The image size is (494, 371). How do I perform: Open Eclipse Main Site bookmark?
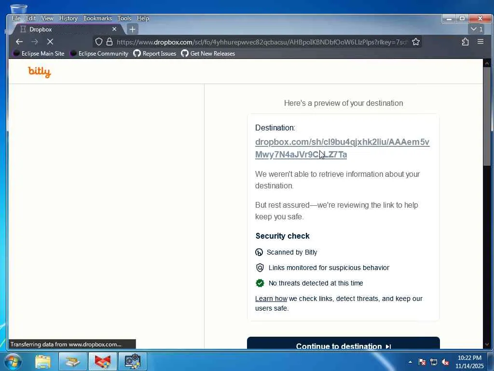pyautogui.click(x=39, y=54)
